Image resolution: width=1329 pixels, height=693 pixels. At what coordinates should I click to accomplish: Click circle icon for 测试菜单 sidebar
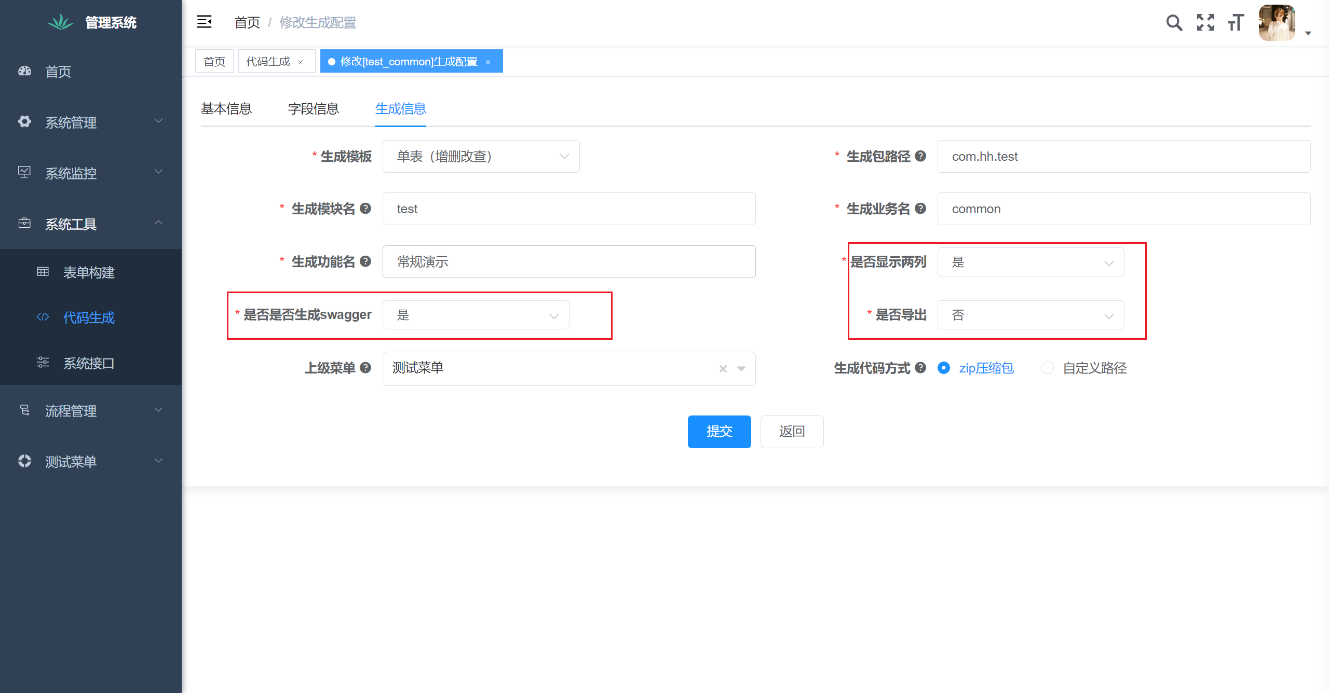pyautogui.click(x=24, y=461)
